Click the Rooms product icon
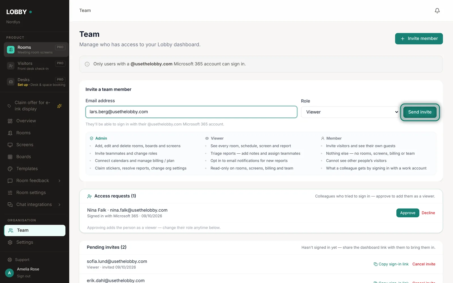Screen dimensions: 453x283 (x=11, y=50)
